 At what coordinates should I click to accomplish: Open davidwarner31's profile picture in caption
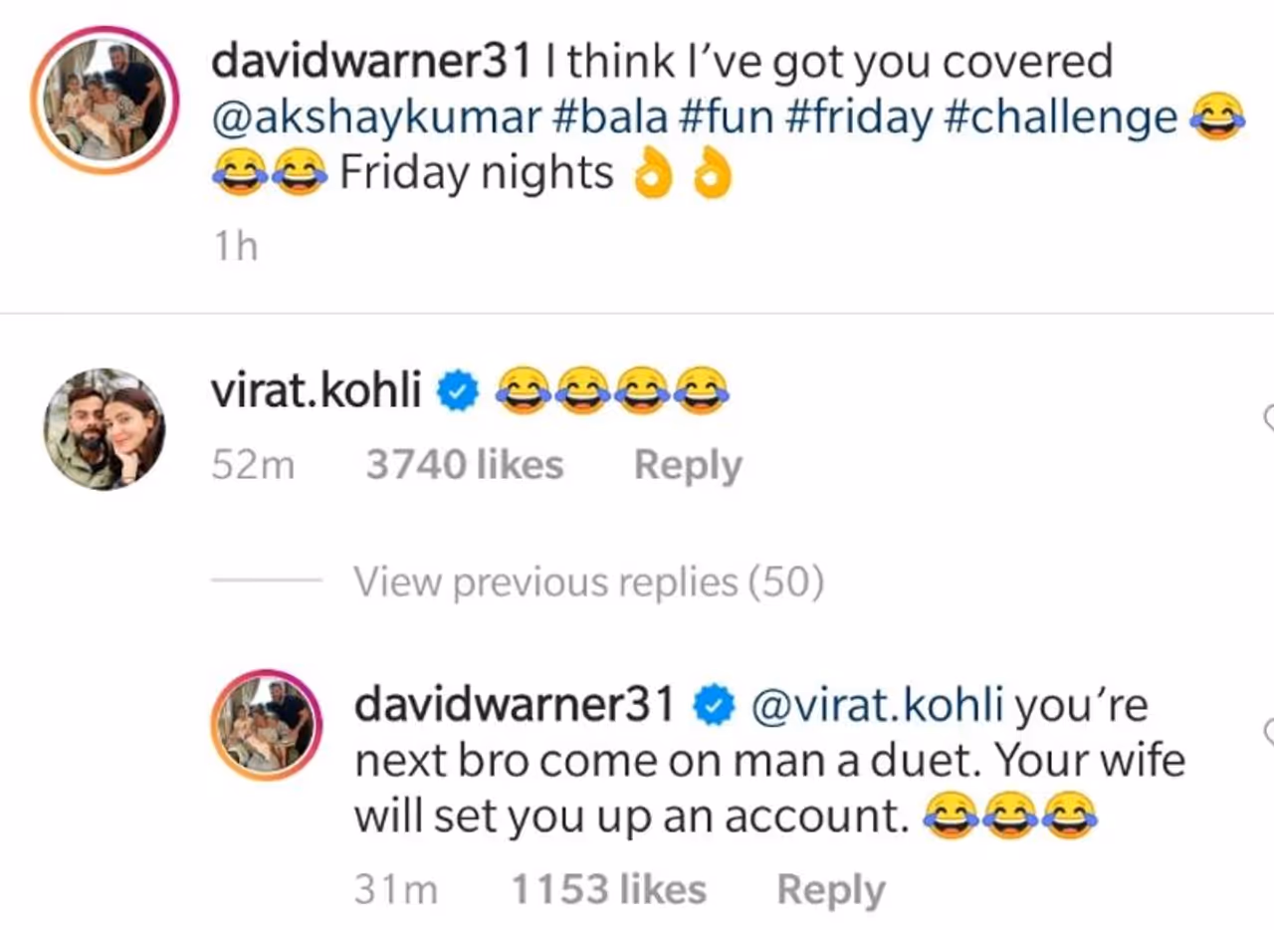105,100
